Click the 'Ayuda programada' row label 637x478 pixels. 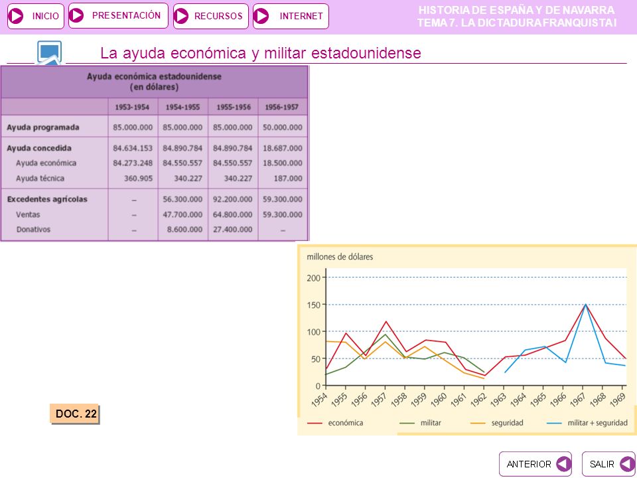coord(42,127)
